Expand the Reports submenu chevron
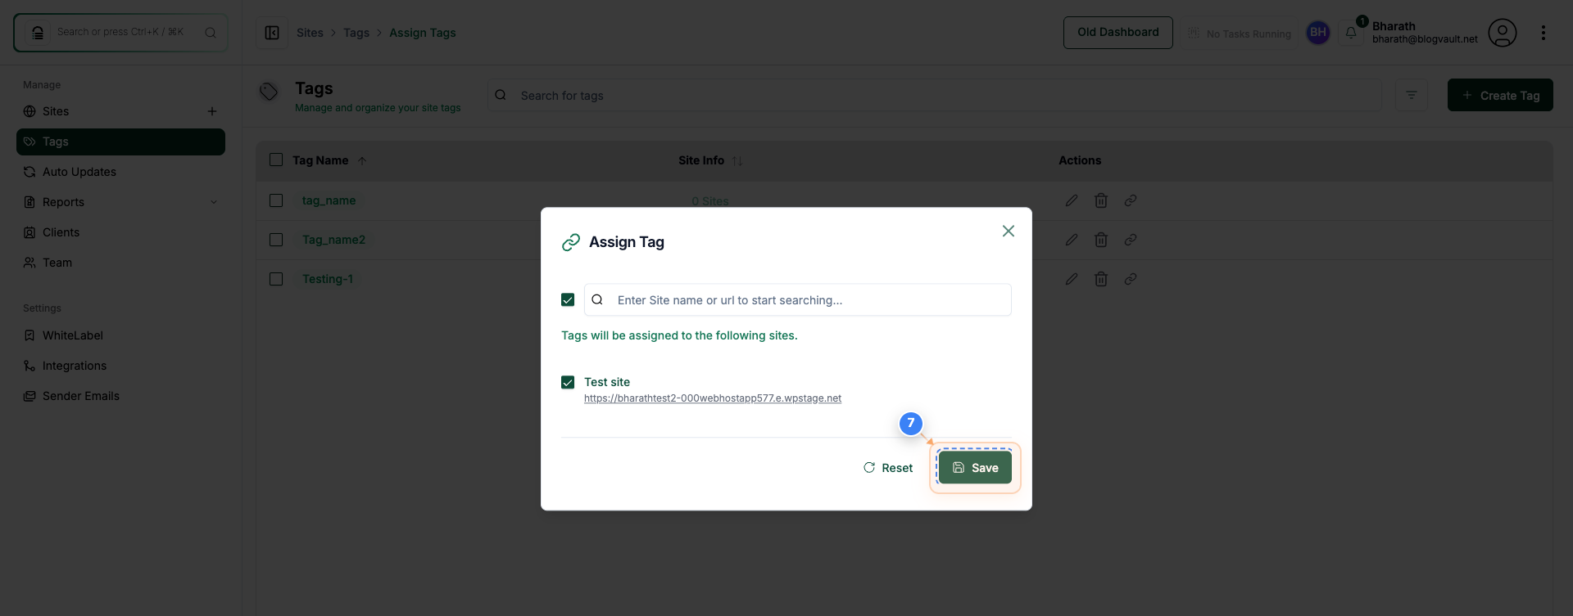This screenshot has width=1573, height=616. click(214, 202)
